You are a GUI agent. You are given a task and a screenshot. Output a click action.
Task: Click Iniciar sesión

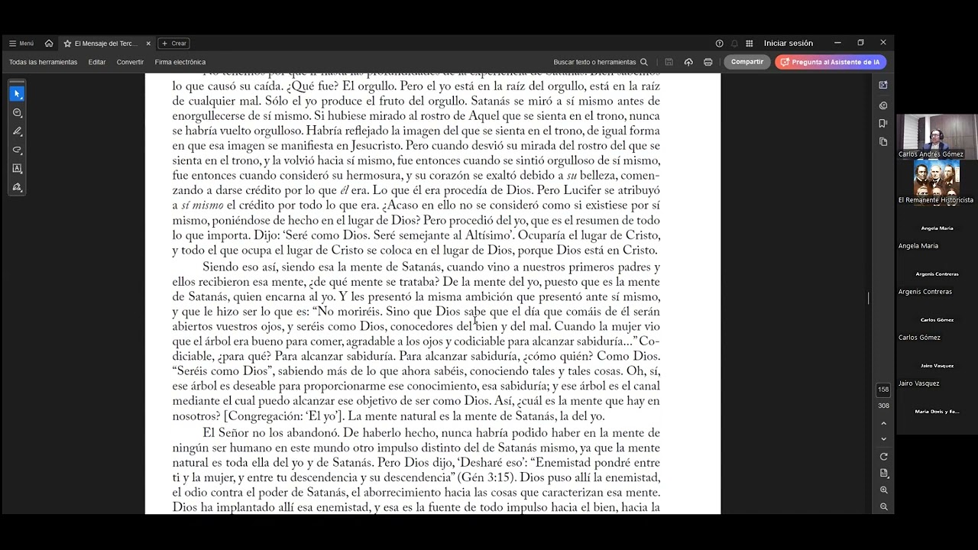pyautogui.click(x=789, y=44)
